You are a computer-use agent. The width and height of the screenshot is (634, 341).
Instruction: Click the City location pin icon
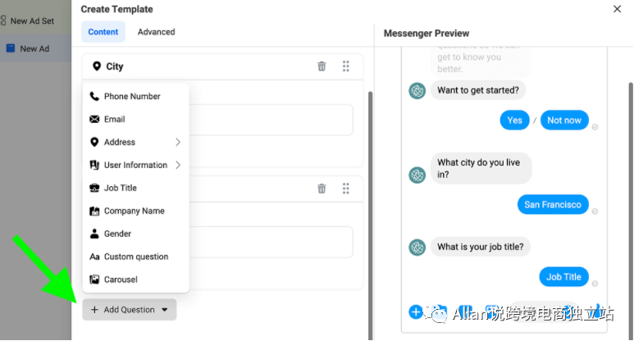[97, 66]
